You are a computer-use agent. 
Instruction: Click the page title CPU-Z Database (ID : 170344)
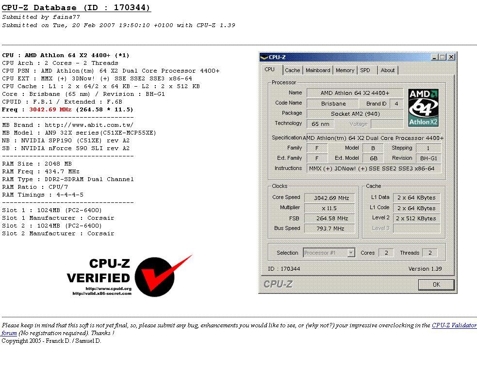coord(76,8)
